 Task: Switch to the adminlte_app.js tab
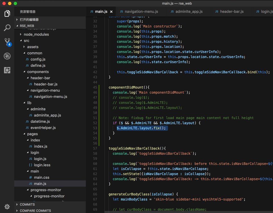point(189,12)
